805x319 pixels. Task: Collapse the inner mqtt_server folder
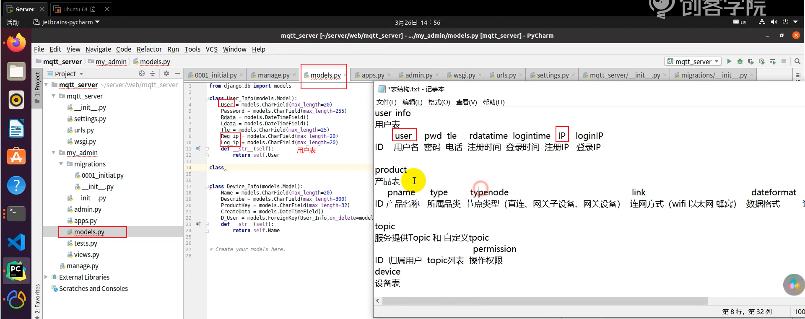(x=54, y=96)
